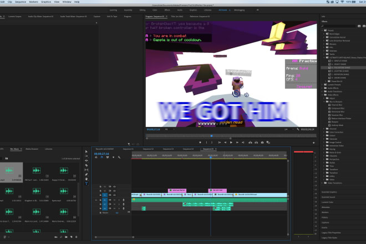Viewport: 366px width, 244px height.
Task: Select the pink WE GOT HIM title clip
Action: pos(217,190)
